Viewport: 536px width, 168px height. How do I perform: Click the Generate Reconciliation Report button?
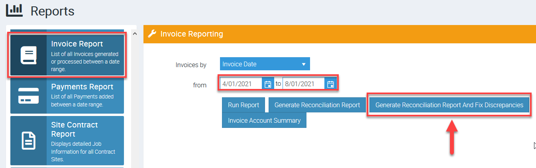[317, 105]
